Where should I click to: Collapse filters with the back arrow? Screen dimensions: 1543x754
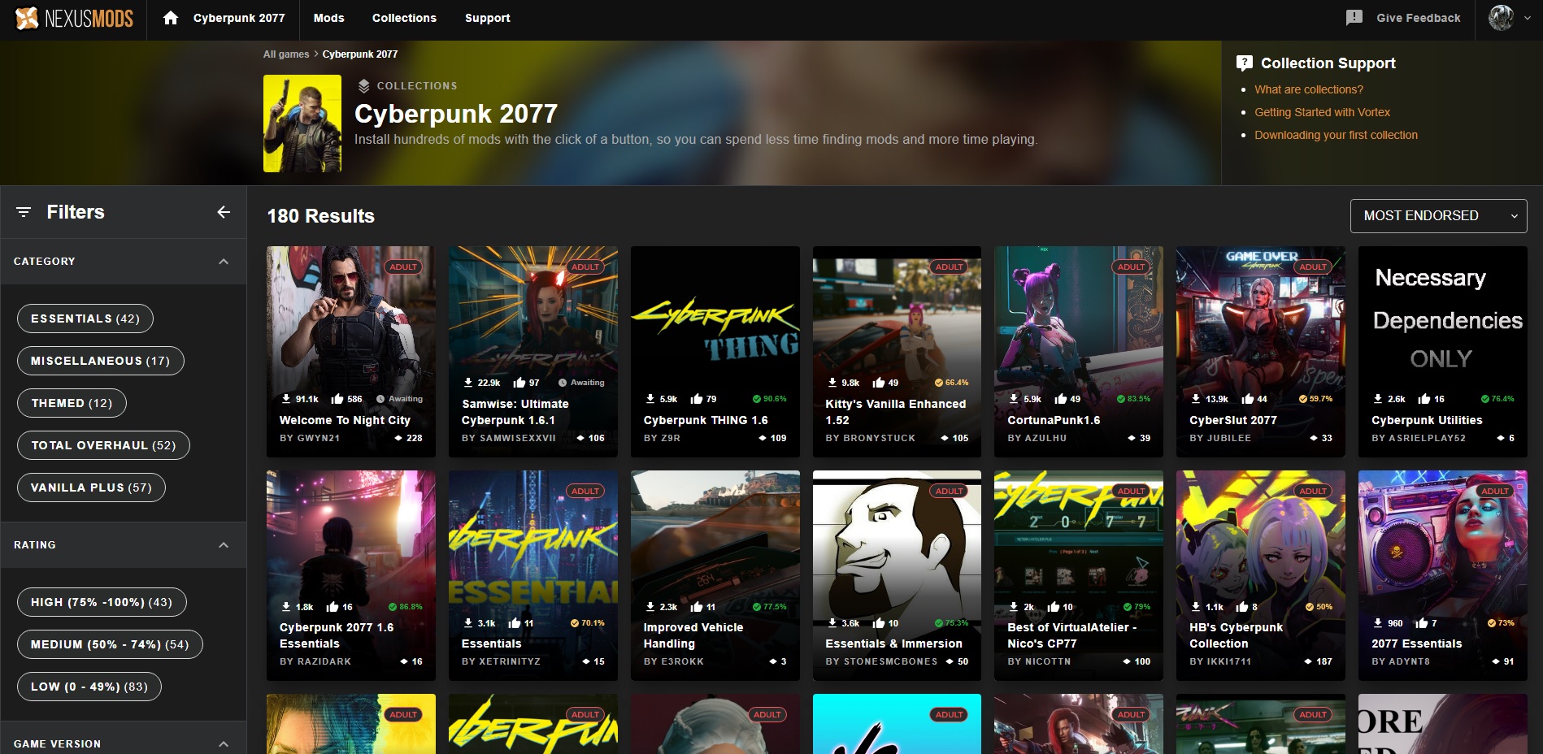coord(224,212)
